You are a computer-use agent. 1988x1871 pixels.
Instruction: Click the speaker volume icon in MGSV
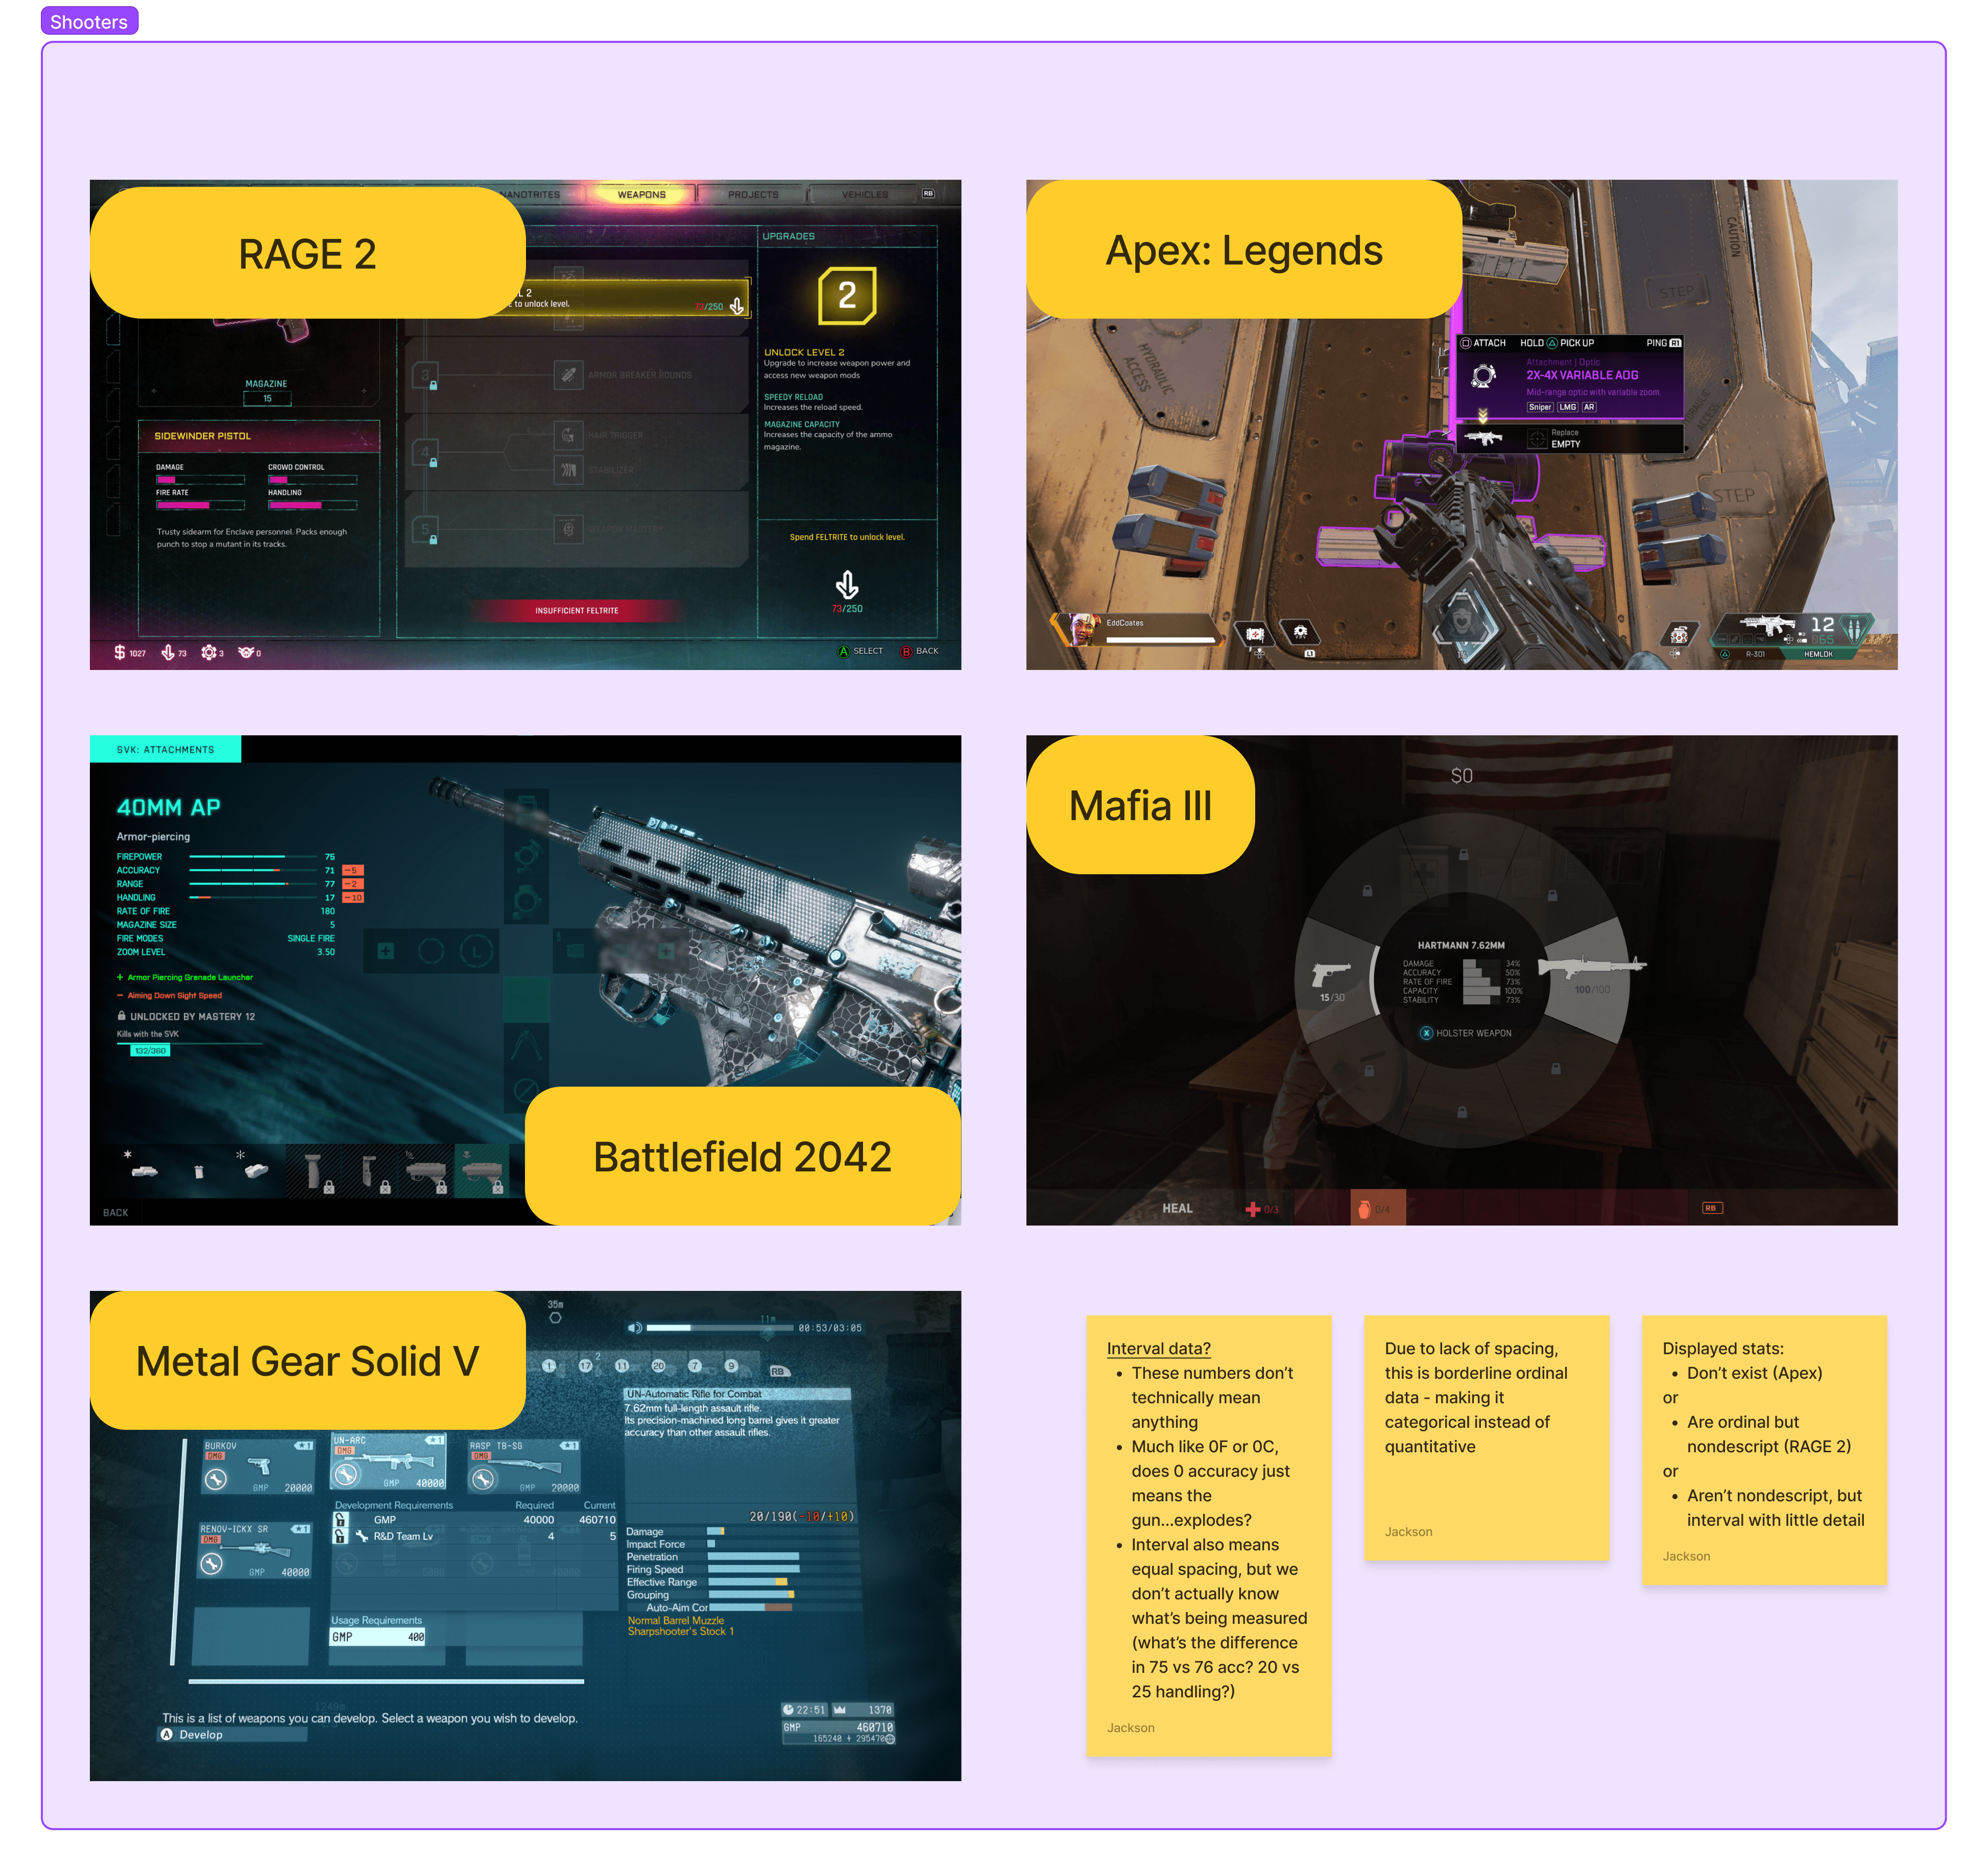(634, 1328)
